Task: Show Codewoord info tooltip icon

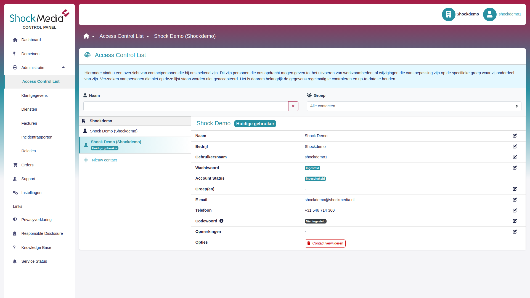Action: click(221, 221)
